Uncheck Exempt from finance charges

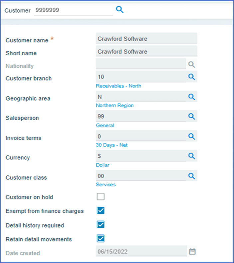(x=101, y=210)
